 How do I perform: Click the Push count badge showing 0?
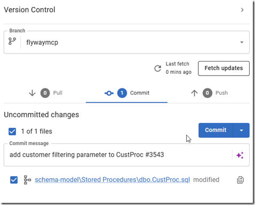click(x=208, y=93)
